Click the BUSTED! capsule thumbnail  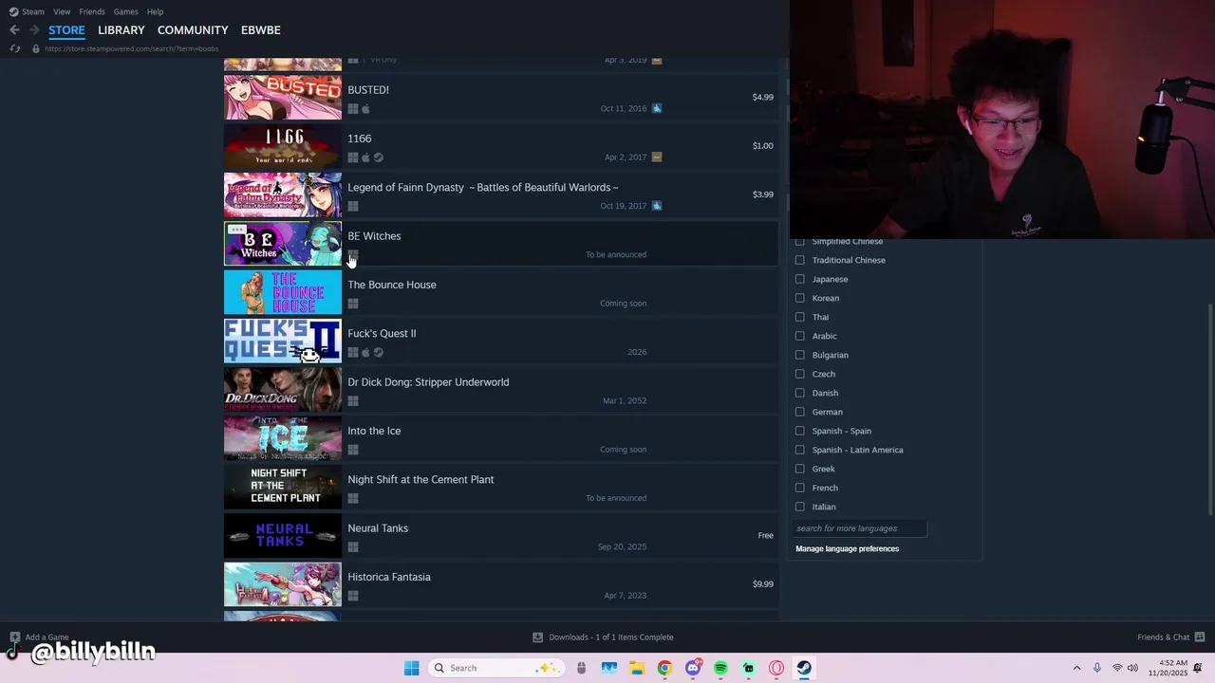pyautogui.click(x=283, y=98)
